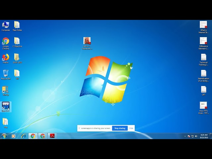Screen dimensions: 212x159
Task: Open the Computer desktop icon
Action: click(x=6, y=26)
